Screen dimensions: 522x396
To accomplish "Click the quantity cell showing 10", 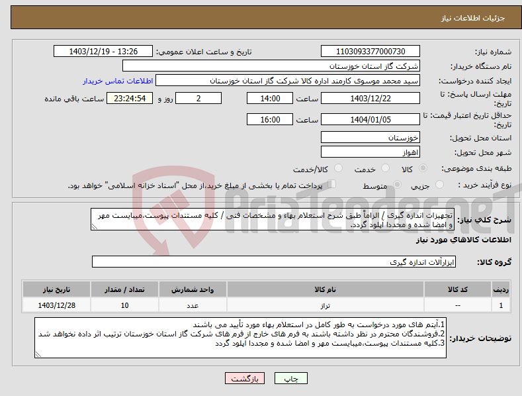I will (x=124, y=305).
